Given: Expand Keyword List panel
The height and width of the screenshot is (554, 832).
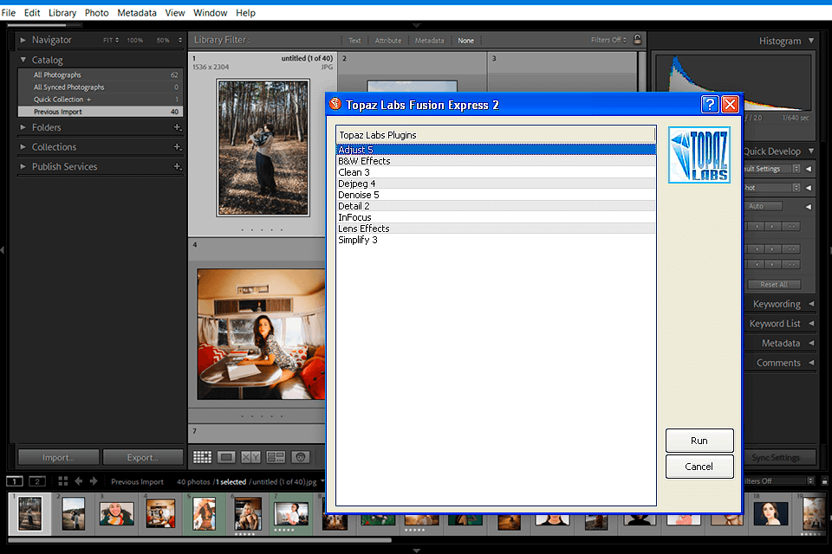Looking at the screenshot, I should click(811, 324).
